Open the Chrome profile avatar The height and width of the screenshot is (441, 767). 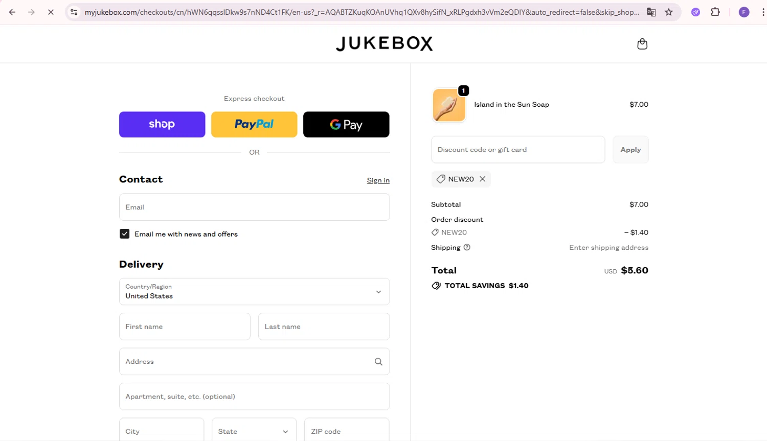744,12
